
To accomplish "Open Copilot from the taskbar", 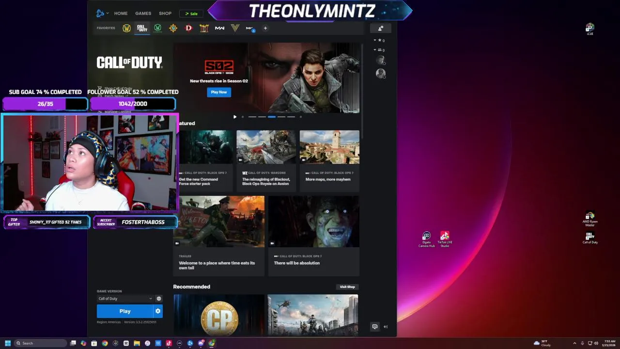I will 83,343.
